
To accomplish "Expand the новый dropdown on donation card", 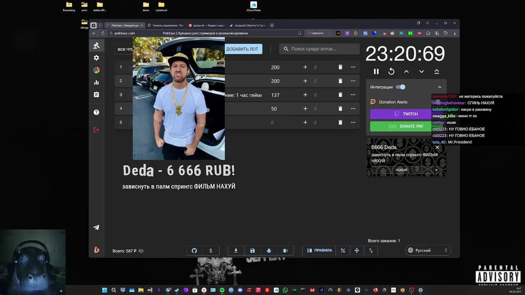I will [436, 170].
